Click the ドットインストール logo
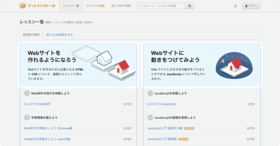Screen dimensions: 280x146 point(37,6)
